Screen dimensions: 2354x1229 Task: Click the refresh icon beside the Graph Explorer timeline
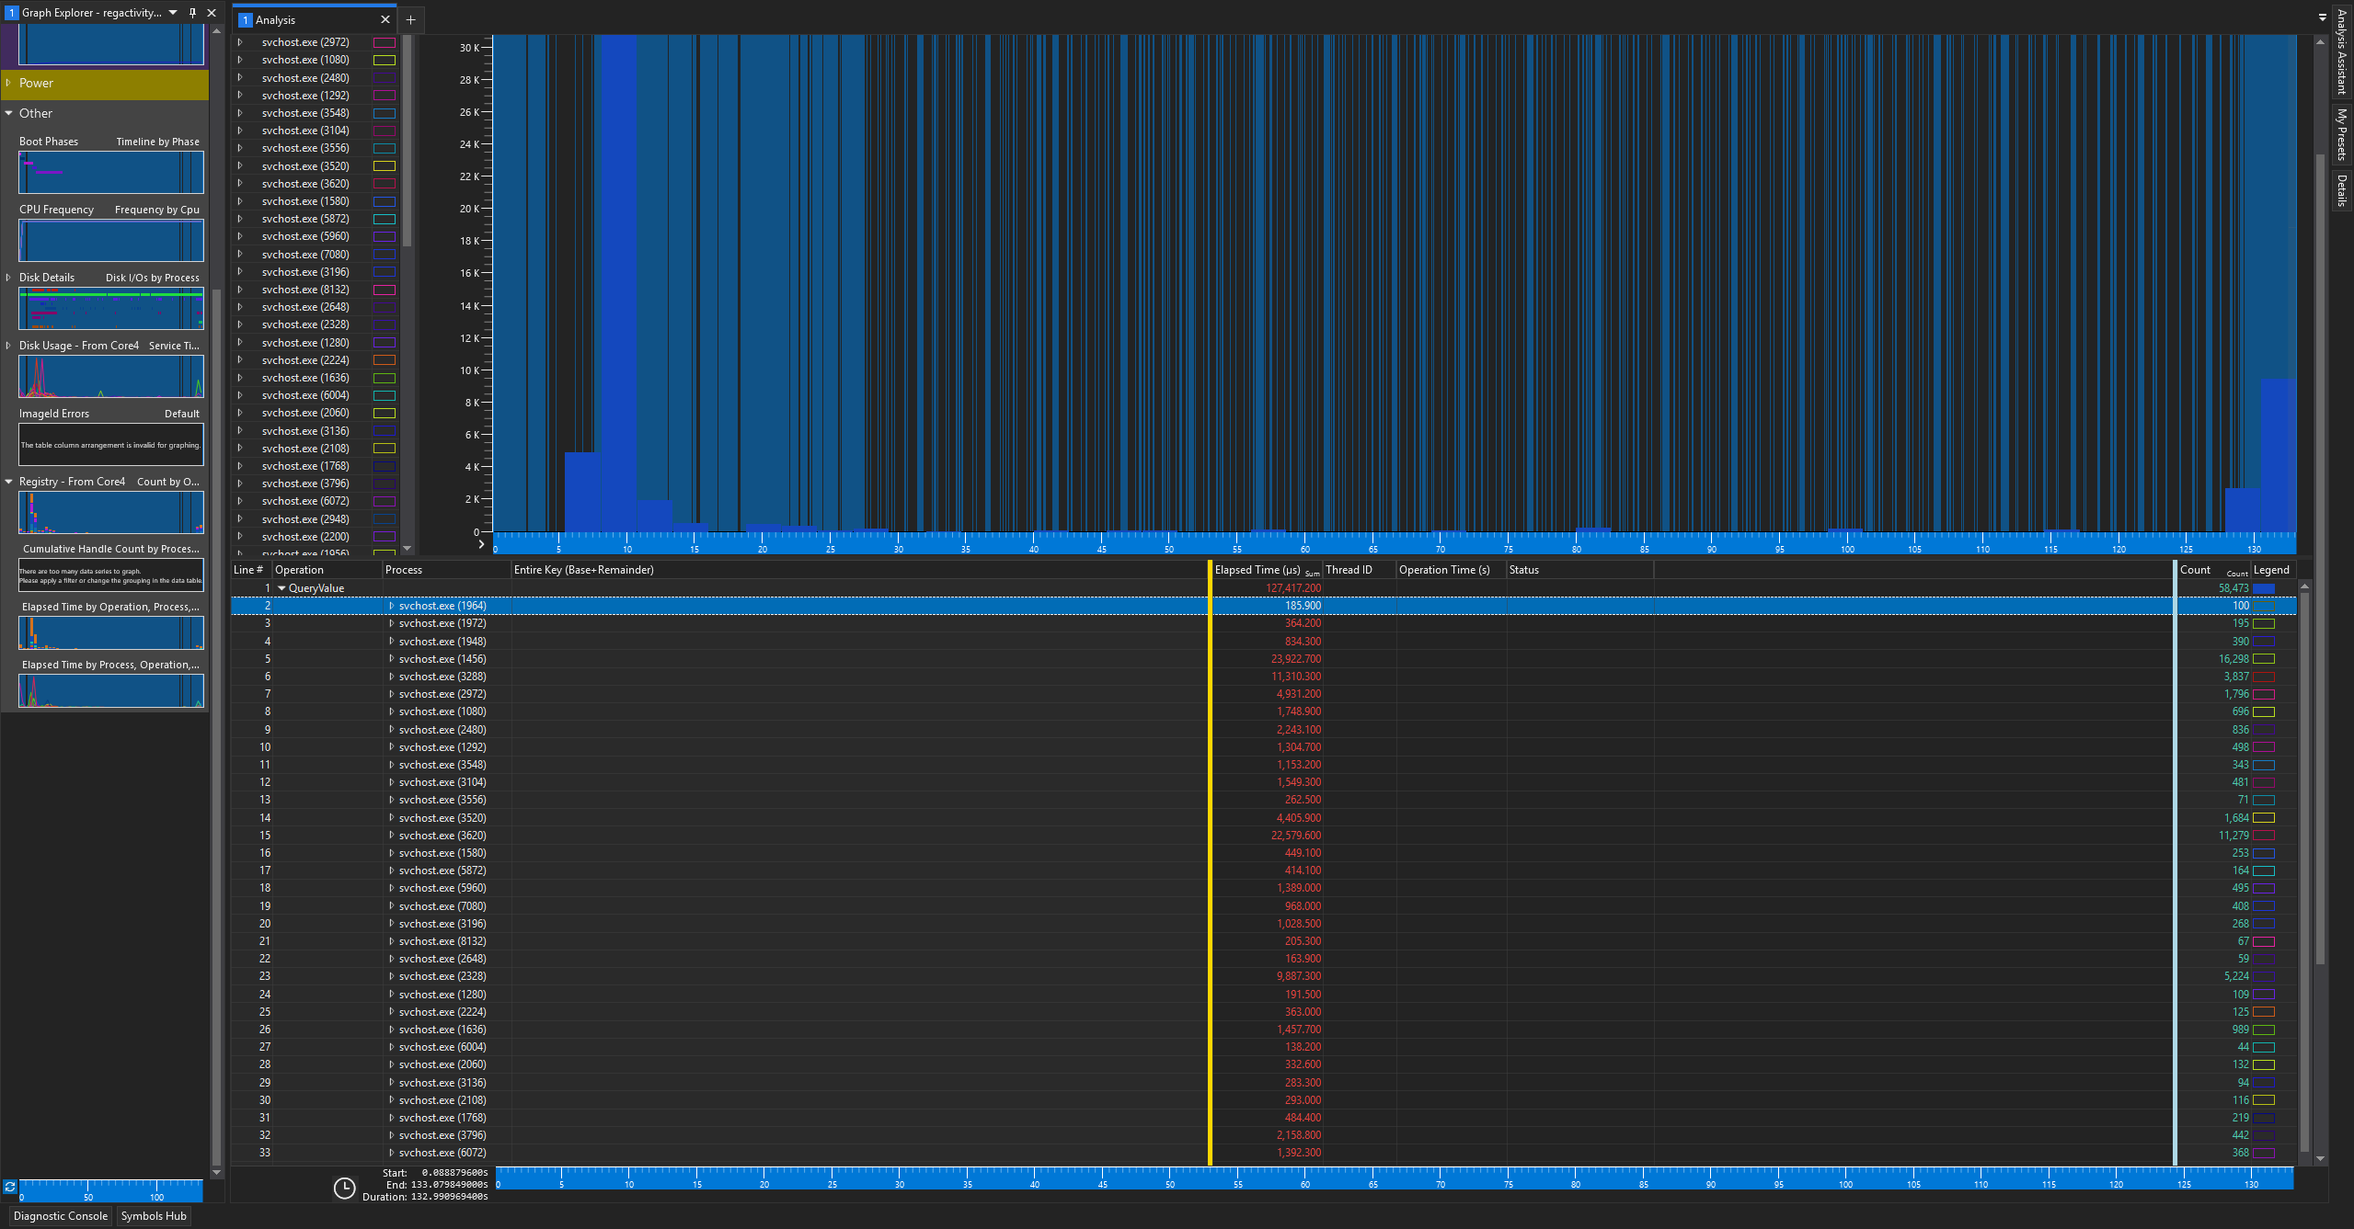[10, 1188]
